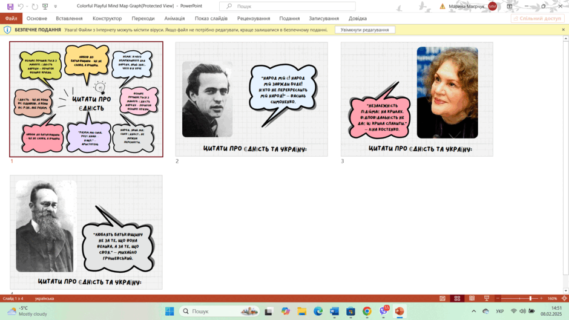569x320 pixels.
Task: Click the Save icon in Quick Access Toolbar
Action: (x=10, y=7)
